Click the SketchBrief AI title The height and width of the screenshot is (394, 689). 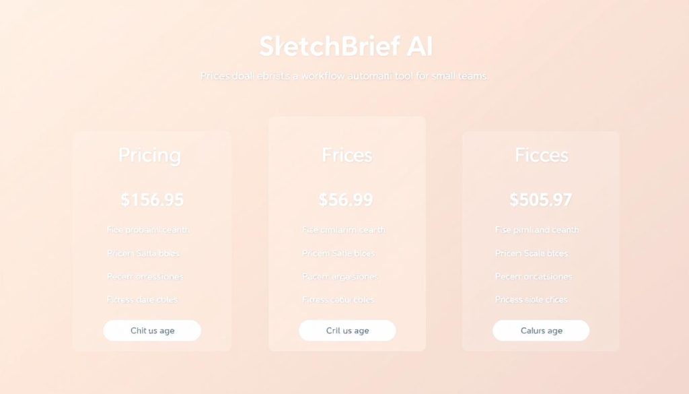346,46
